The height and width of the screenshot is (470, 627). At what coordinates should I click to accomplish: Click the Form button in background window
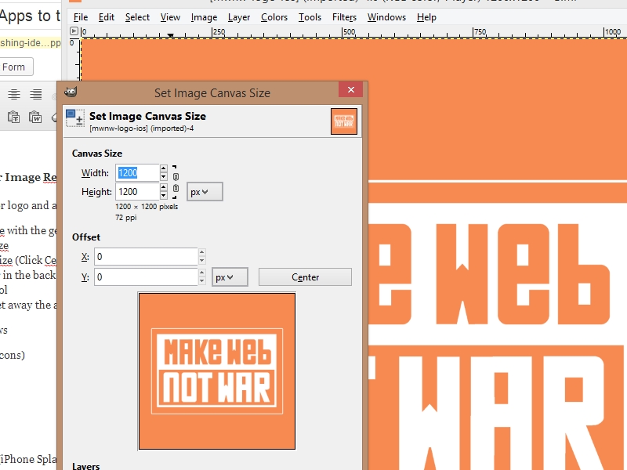pyautogui.click(x=16, y=67)
